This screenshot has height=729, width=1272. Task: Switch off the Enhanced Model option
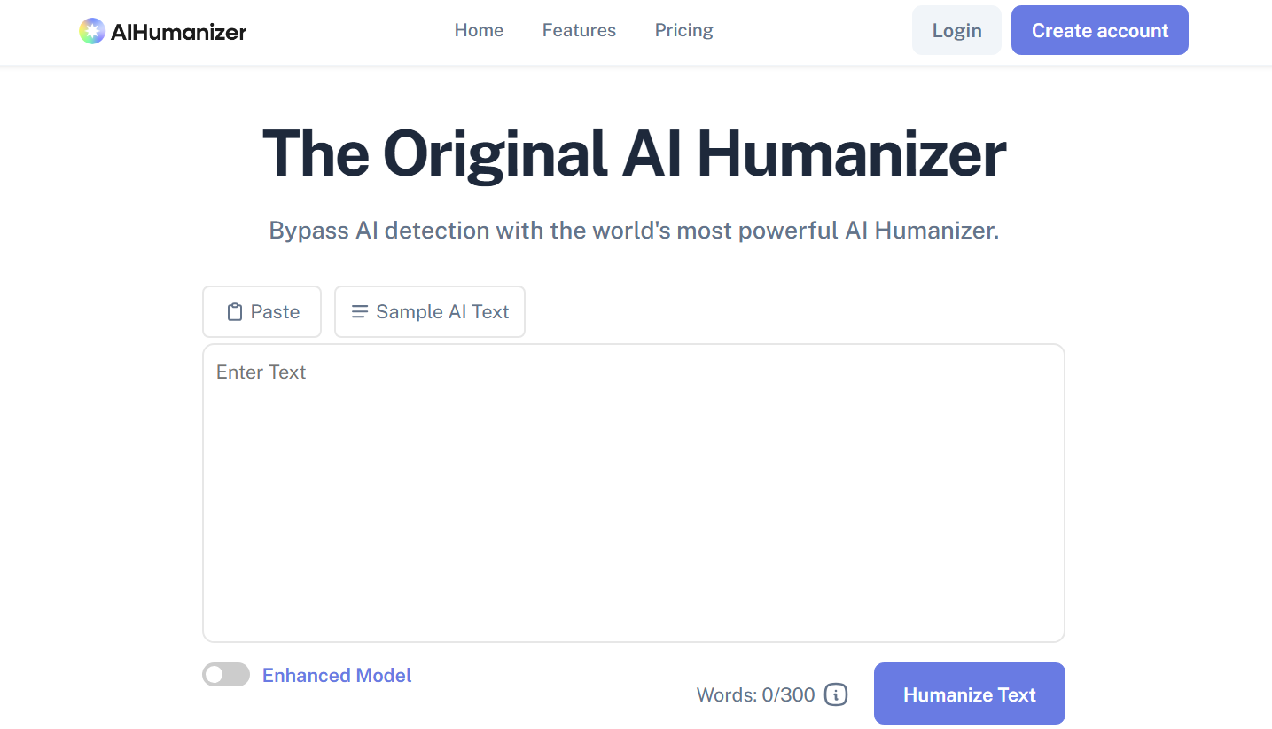pyautogui.click(x=225, y=674)
